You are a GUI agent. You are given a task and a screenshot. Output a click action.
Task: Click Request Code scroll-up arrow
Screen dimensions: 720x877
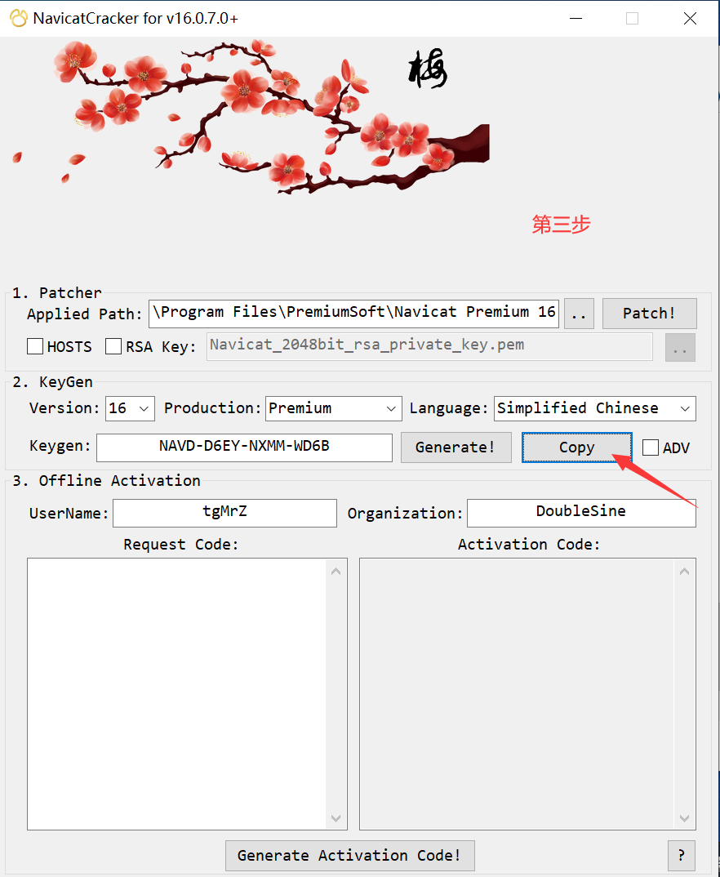(336, 571)
